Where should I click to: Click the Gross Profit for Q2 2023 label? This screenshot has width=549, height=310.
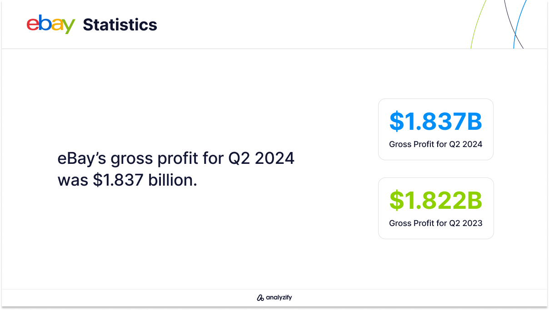(436, 223)
